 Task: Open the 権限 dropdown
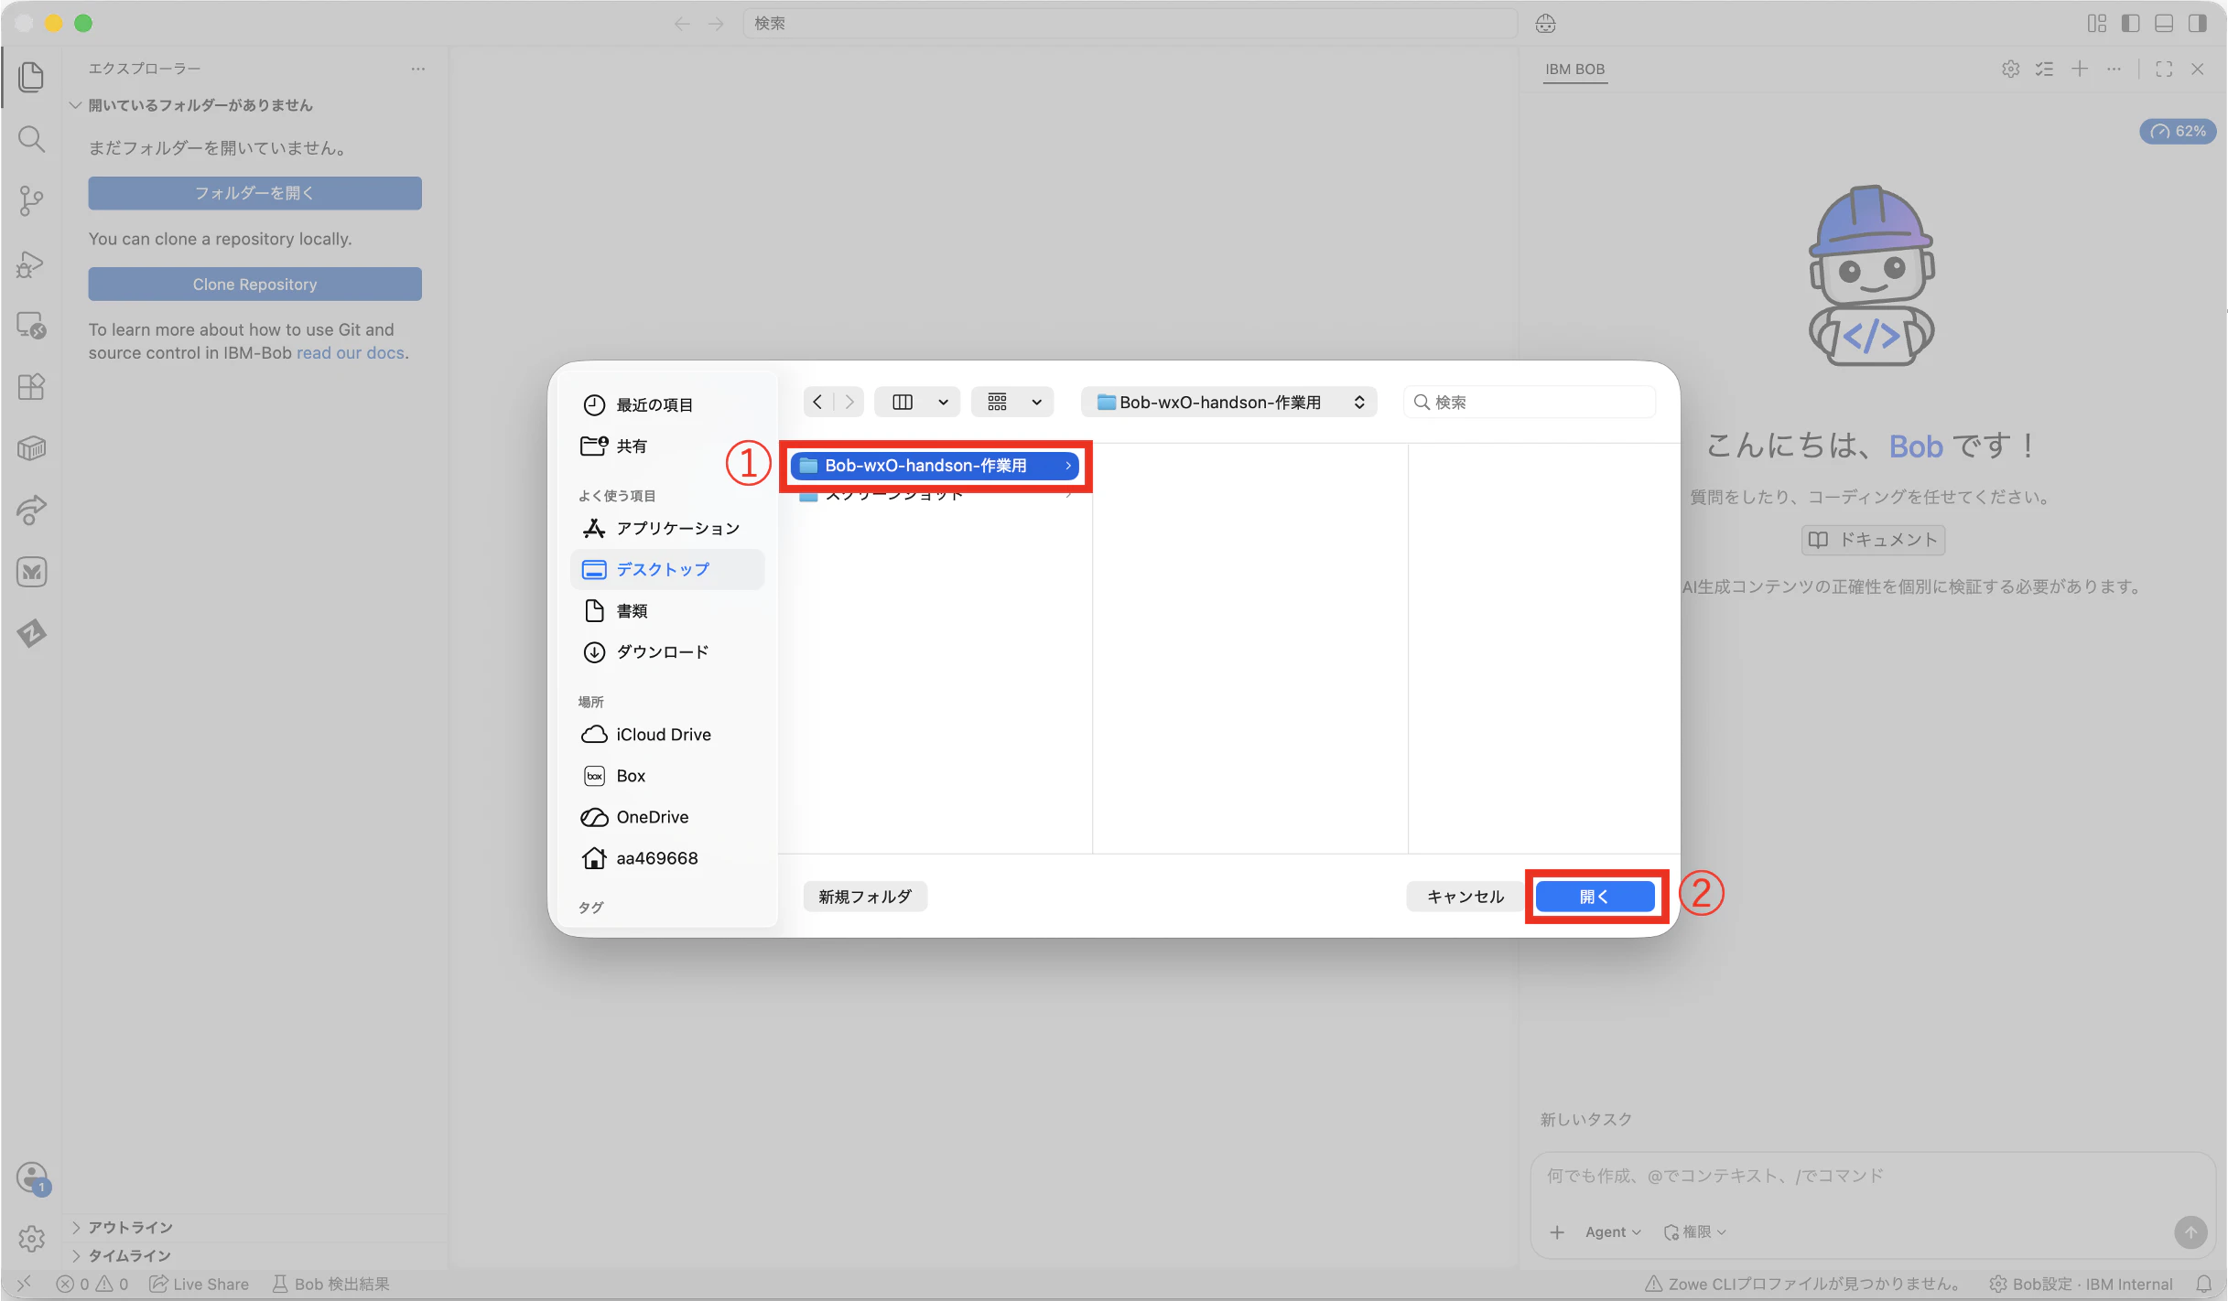[1695, 1232]
